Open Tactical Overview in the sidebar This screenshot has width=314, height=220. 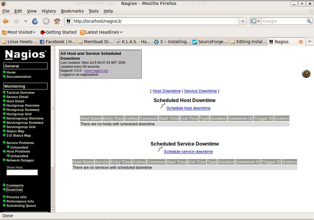coord(20,93)
